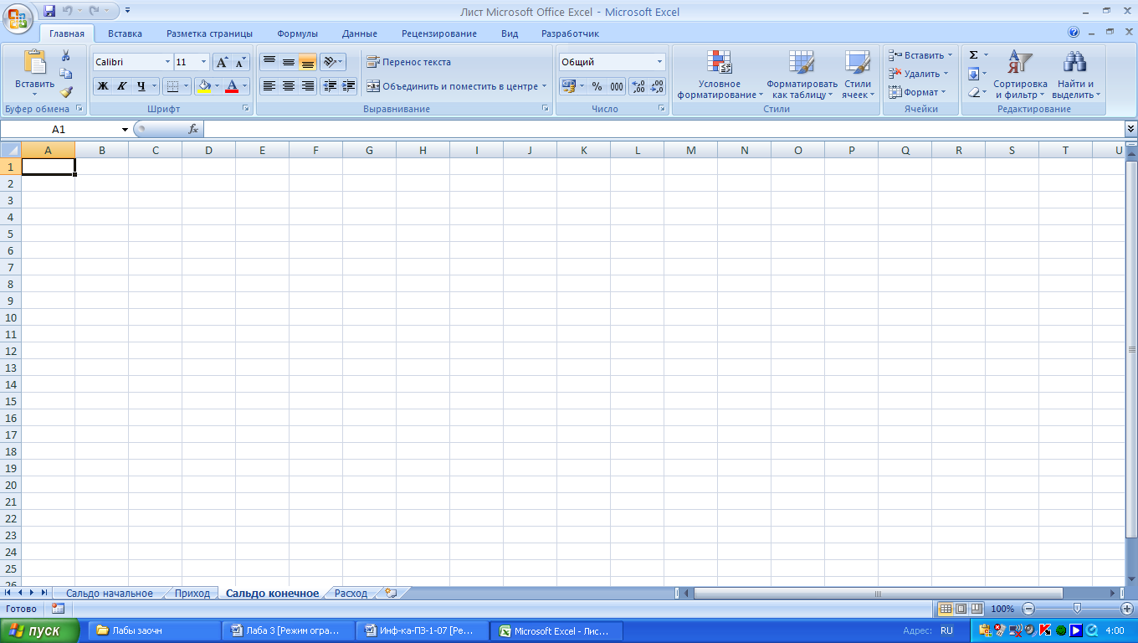Align cell text right
1138x643 pixels.
[308, 85]
